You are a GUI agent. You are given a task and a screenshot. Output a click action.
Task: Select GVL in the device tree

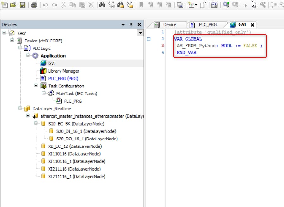(52, 63)
